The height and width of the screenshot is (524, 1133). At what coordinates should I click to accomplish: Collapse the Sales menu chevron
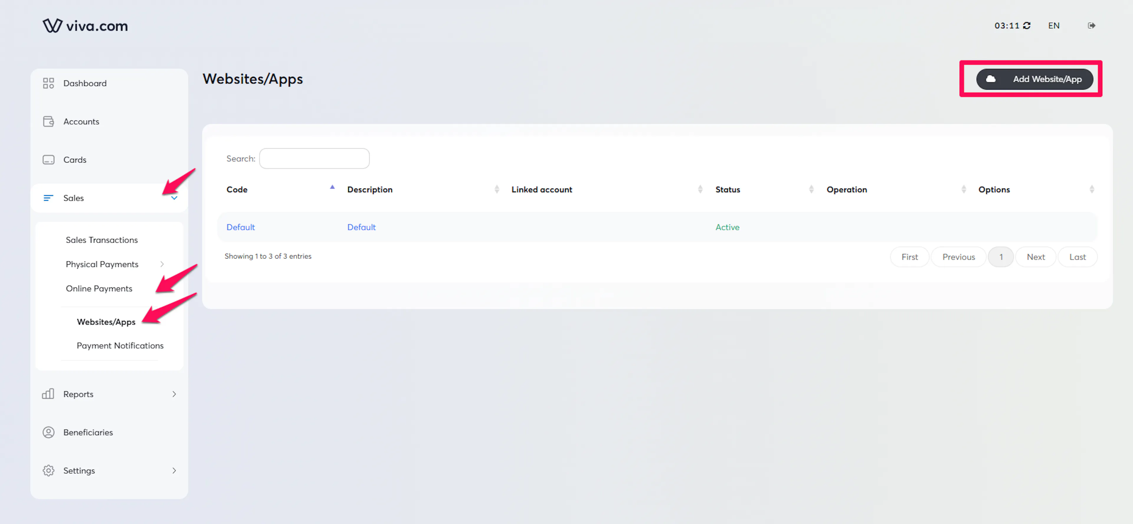[x=174, y=198]
